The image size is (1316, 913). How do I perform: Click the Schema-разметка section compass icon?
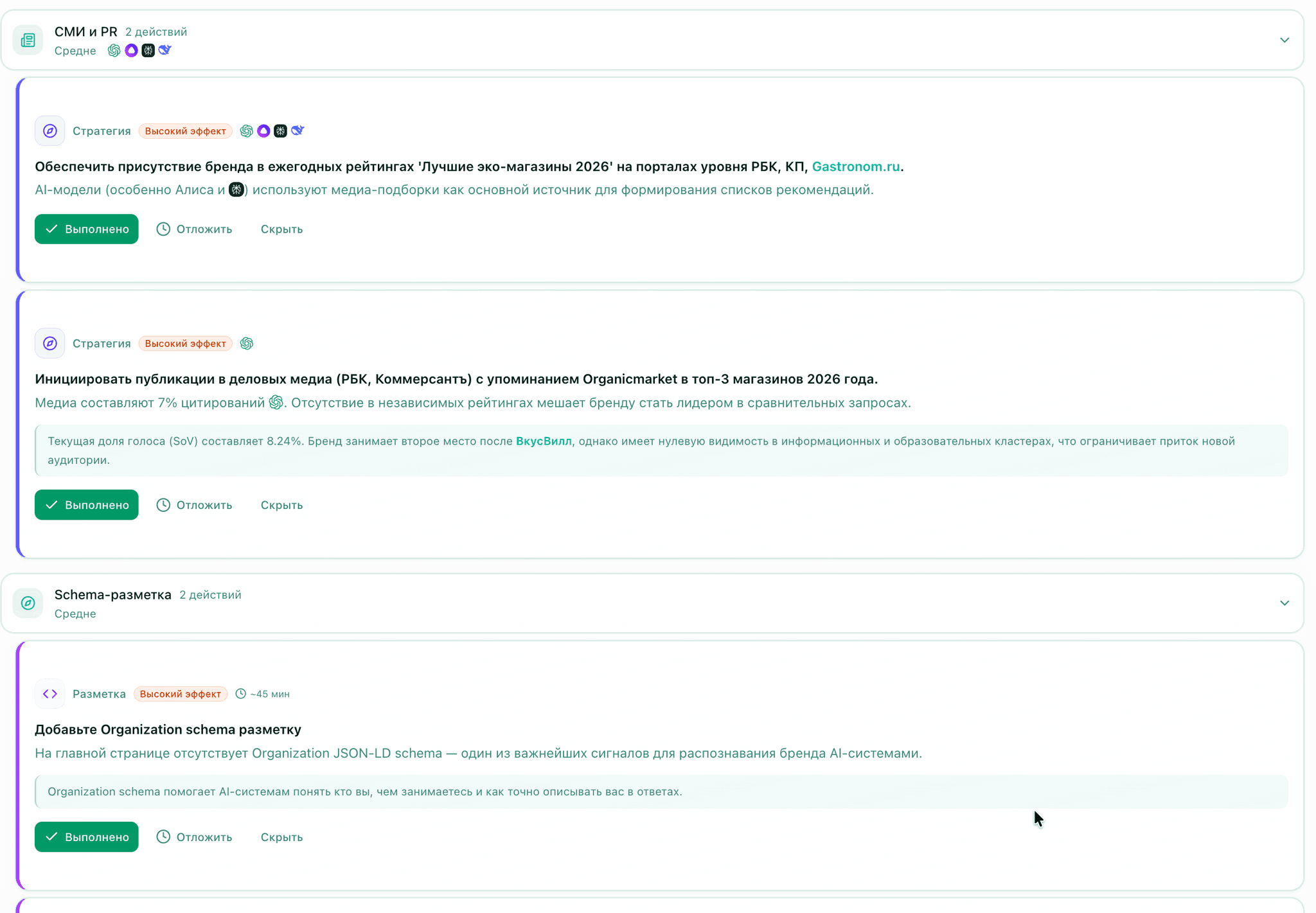(28, 603)
